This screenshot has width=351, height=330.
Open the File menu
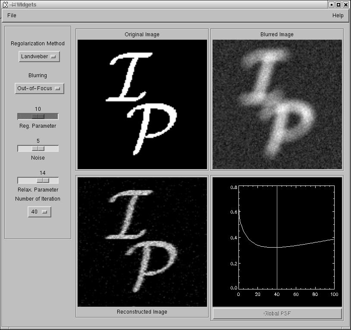(x=12, y=16)
